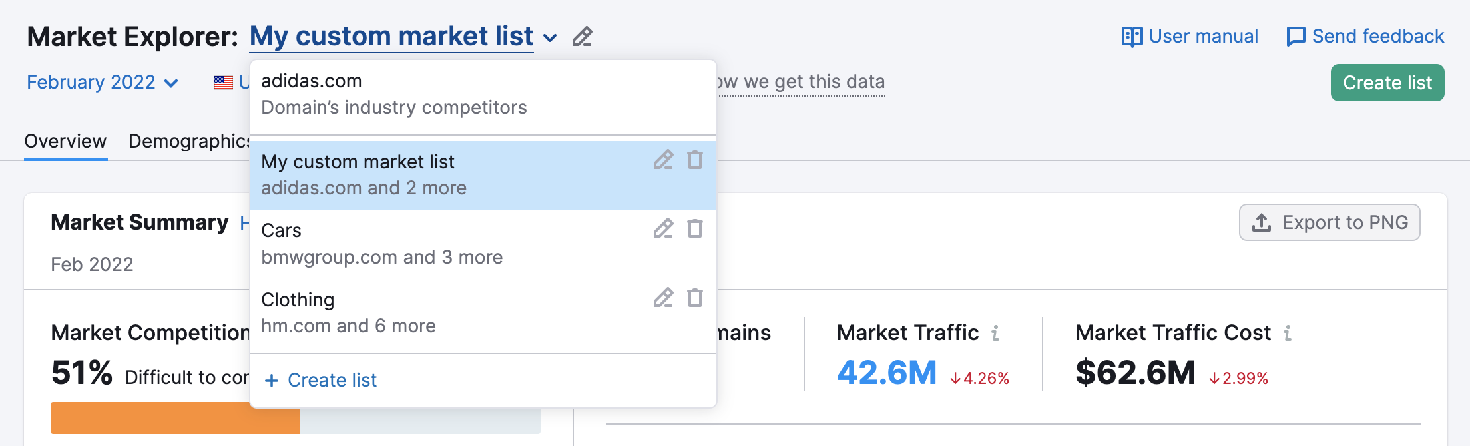Delete the Clothing list
Viewport: 1470px width, 446px height.
click(x=695, y=298)
